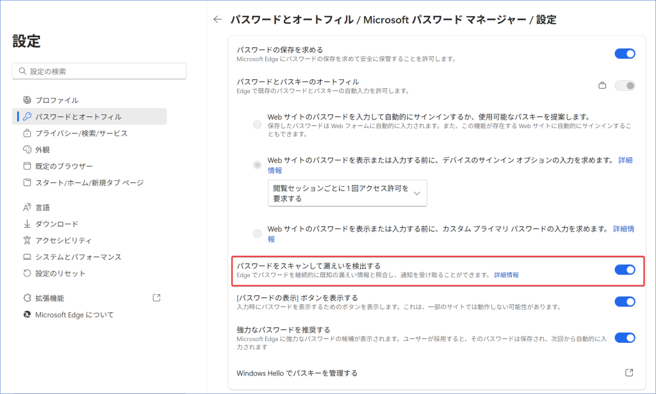Click the briefcase icon beside autofill toggle
Viewport: 656px width, 394px height.
point(602,86)
